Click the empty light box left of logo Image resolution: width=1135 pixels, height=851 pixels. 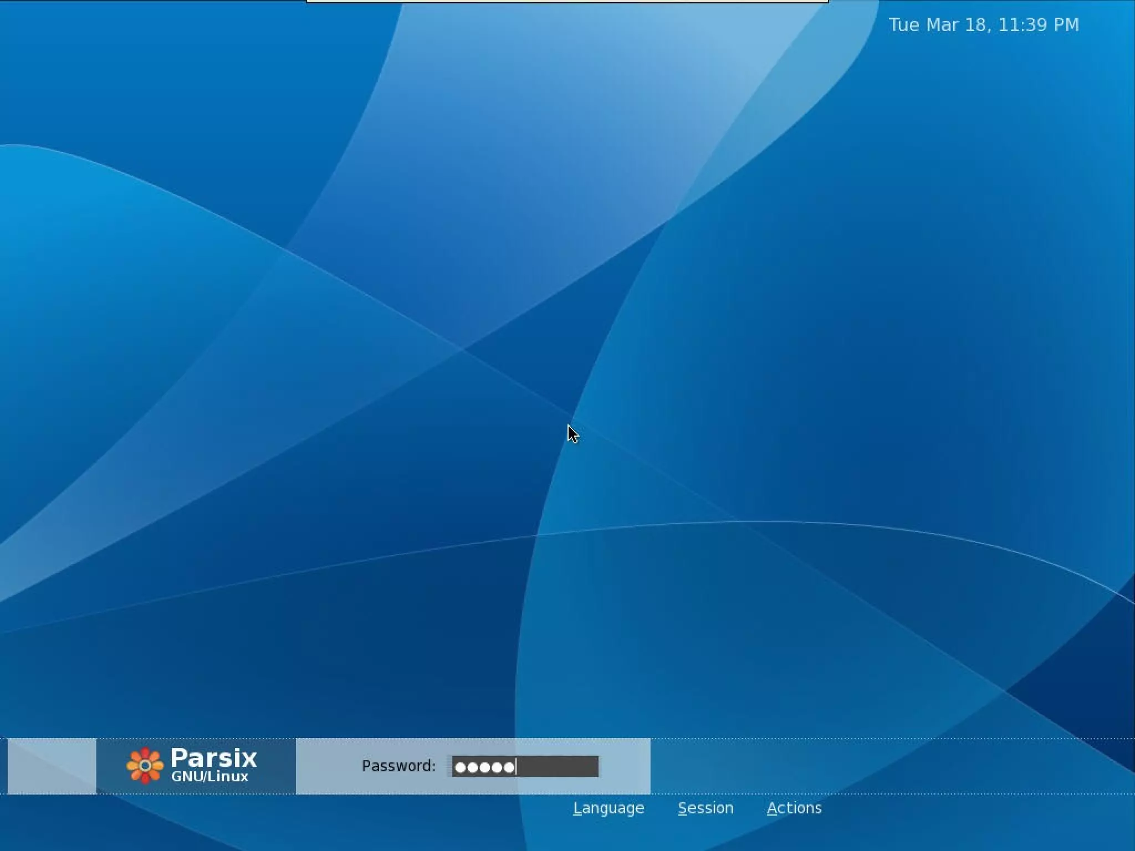coord(52,766)
